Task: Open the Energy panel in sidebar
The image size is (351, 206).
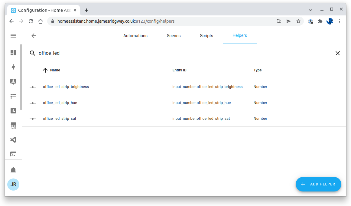Action: click(13, 67)
